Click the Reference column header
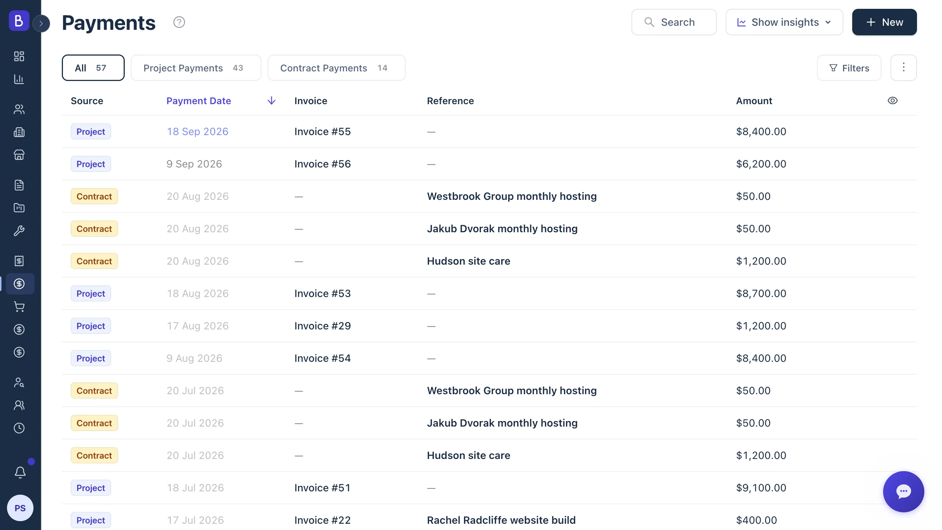Image resolution: width=942 pixels, height=530 pixels. [x=450, y=101]
